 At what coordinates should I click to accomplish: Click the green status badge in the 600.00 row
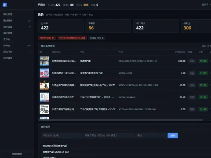[x=203, y=61]
